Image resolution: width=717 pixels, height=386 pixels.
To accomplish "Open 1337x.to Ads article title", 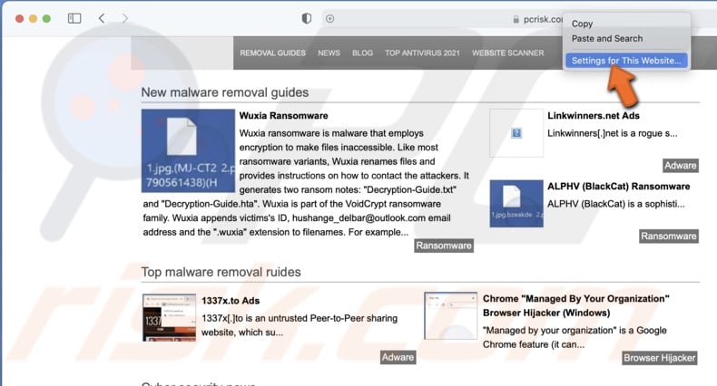I will pyautogui.click(x=231, y=301).
